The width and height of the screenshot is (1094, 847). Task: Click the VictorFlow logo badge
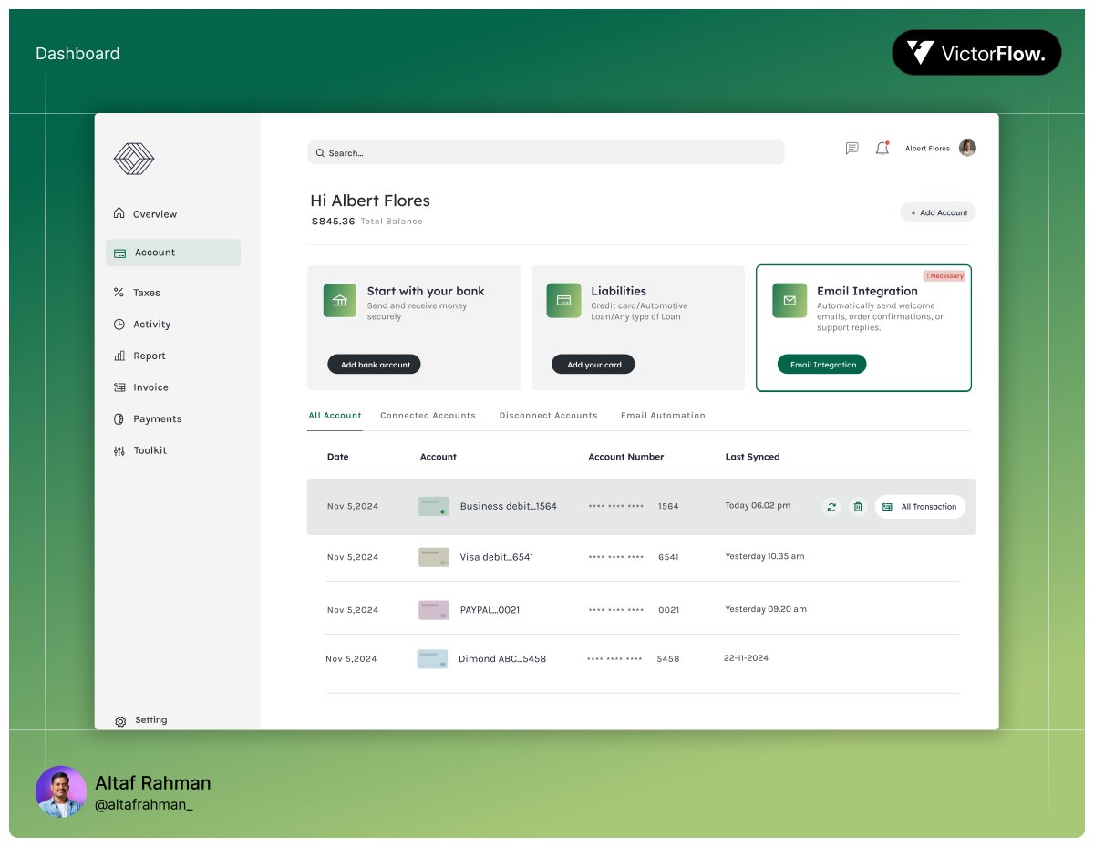click(976, 53)
